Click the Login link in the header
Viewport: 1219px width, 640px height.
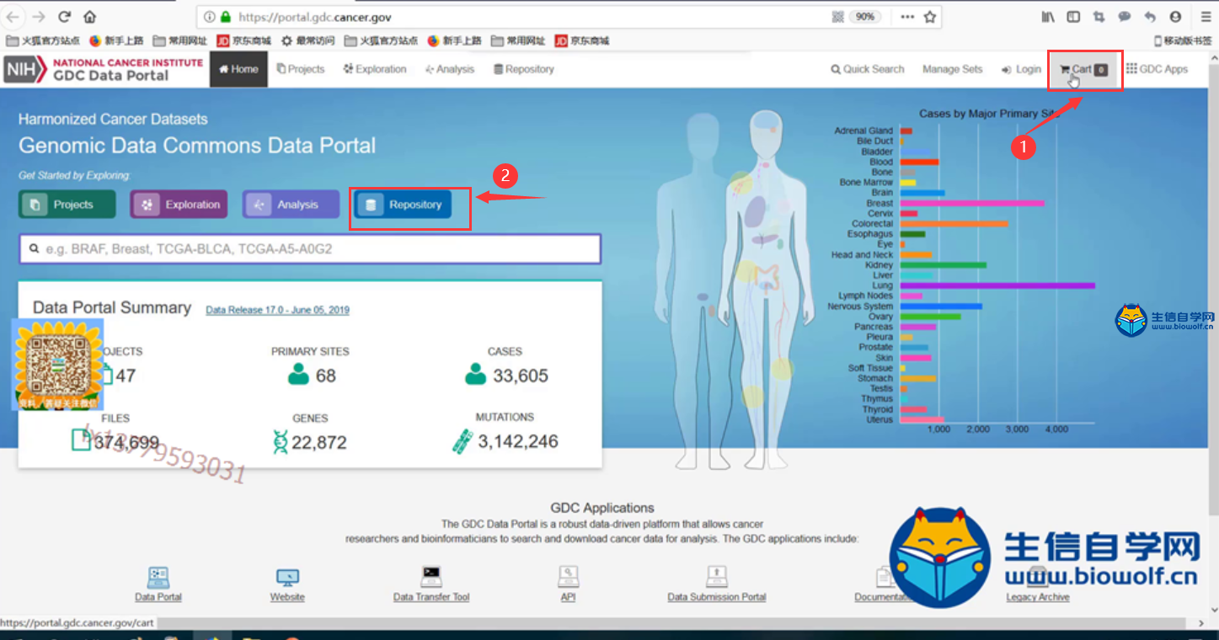pos(1021,69)
